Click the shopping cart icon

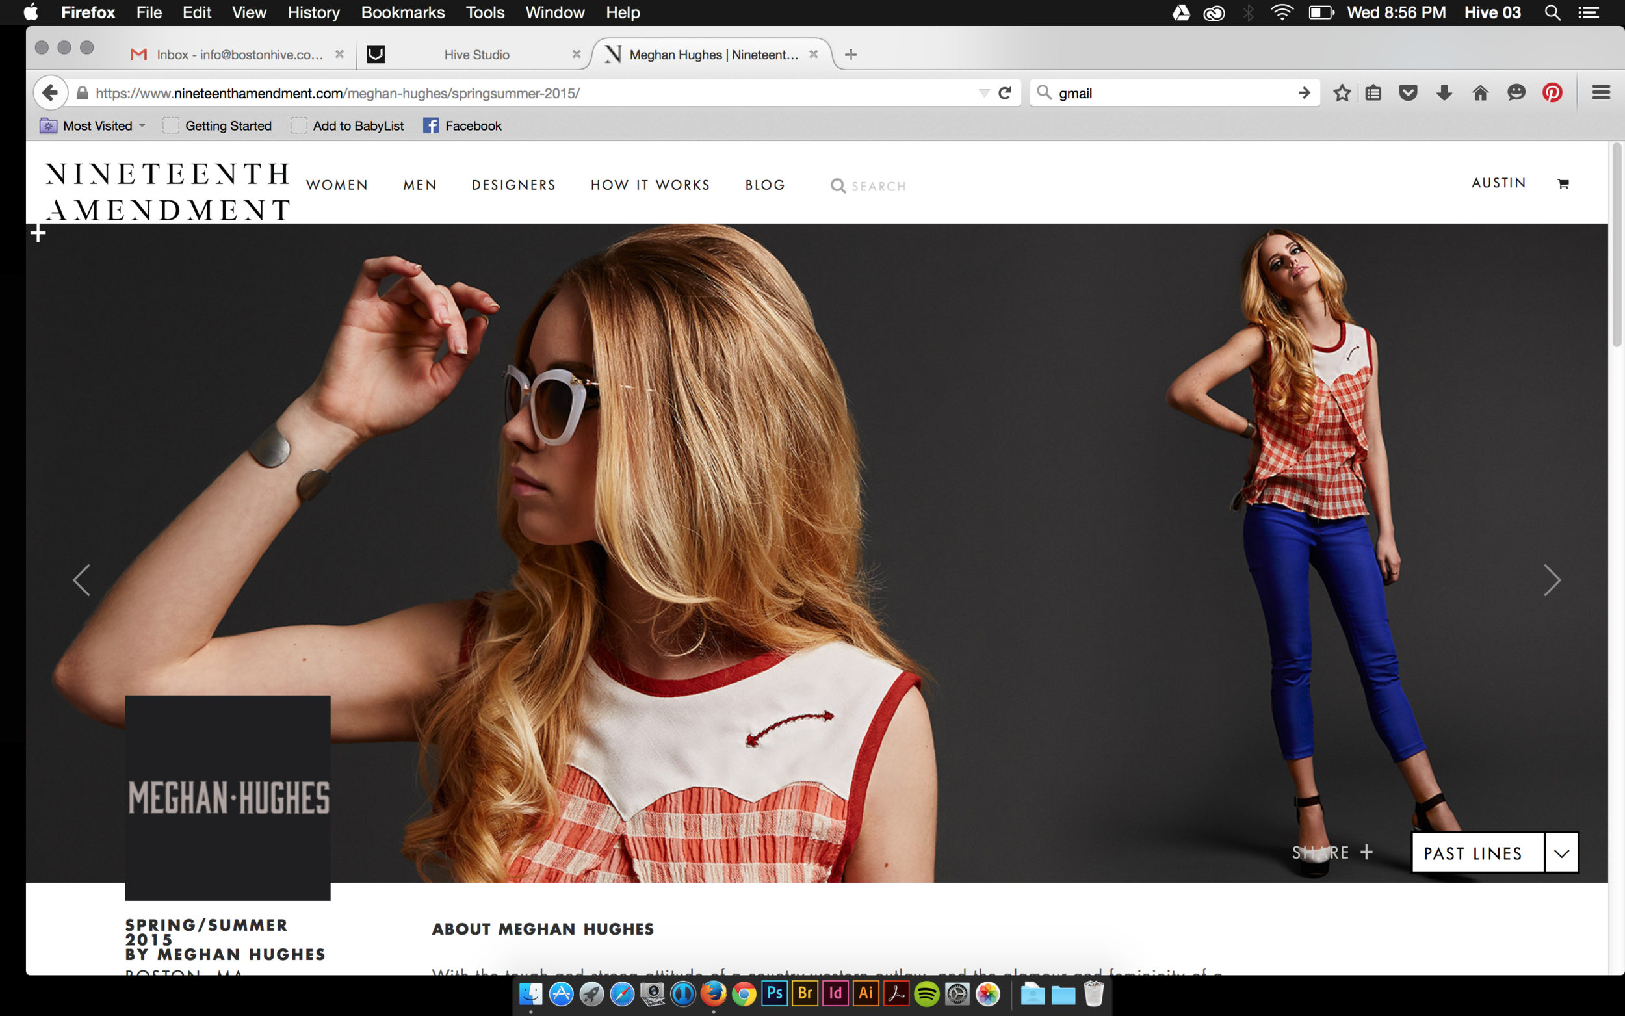coord(1563,183)
